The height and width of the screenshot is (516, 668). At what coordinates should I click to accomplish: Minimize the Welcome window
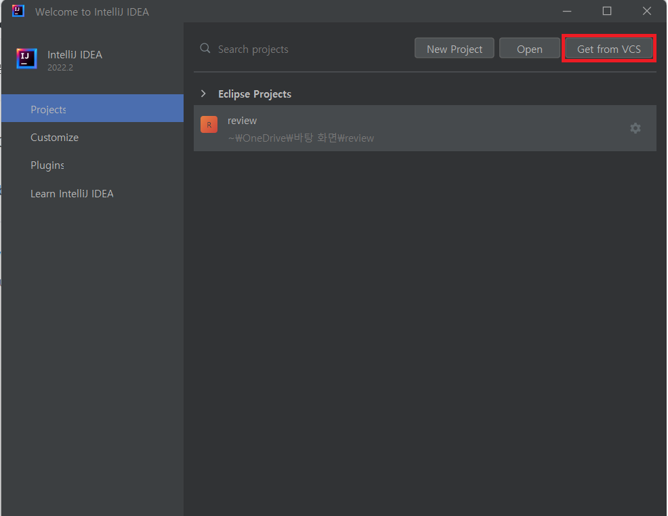(566, 11)
